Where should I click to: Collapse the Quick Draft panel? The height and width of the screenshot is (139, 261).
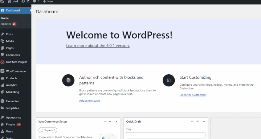tap(204, 122)
